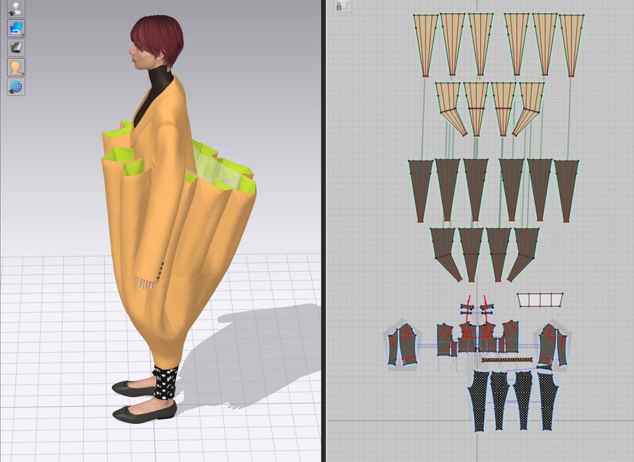Toggle the show avatar eye icon
This screenshot has width=634, height=462.
[x=15, y=8]
